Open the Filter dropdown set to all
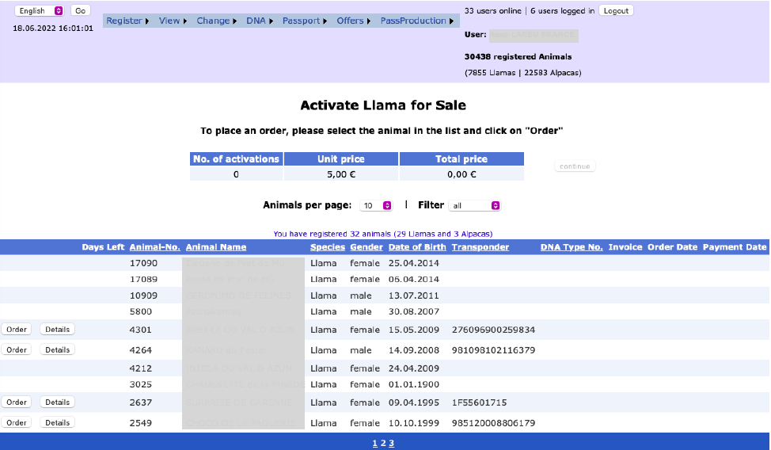 pos(474,205)
